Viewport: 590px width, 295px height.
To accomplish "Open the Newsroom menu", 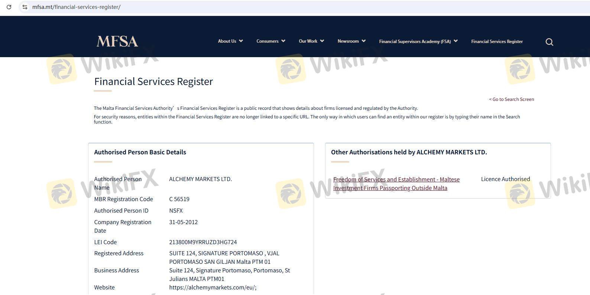I will [348, 41].
